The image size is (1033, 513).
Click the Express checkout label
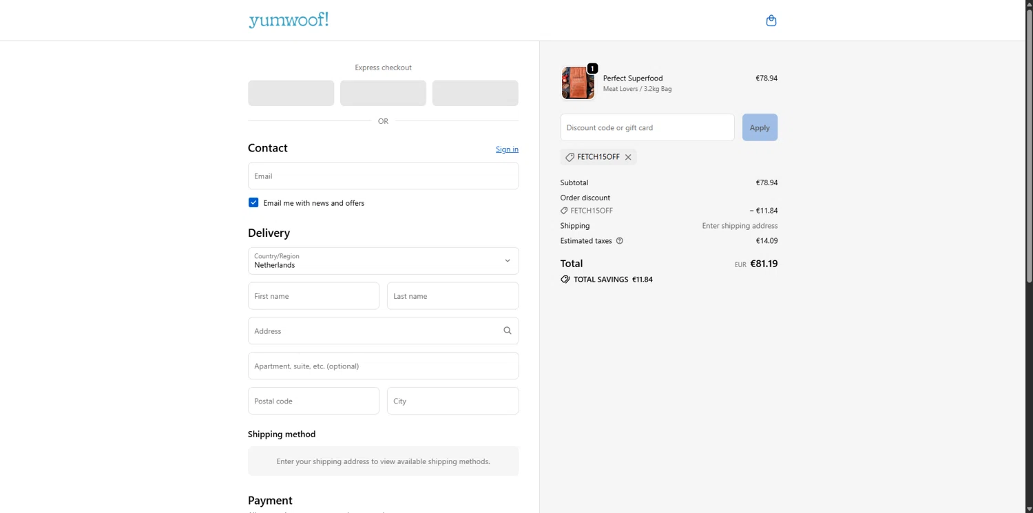click(383, 67)
